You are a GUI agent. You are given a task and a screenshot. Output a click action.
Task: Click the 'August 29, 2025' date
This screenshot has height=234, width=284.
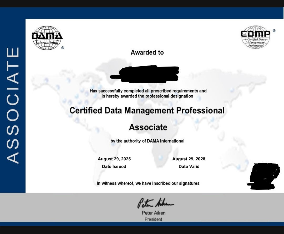114,159
